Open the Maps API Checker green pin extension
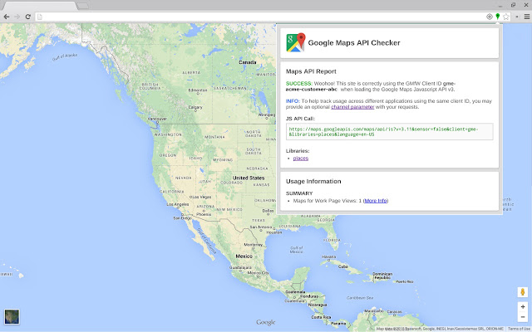The height and width of the screenshot is (332, 532). pos(497,17)
